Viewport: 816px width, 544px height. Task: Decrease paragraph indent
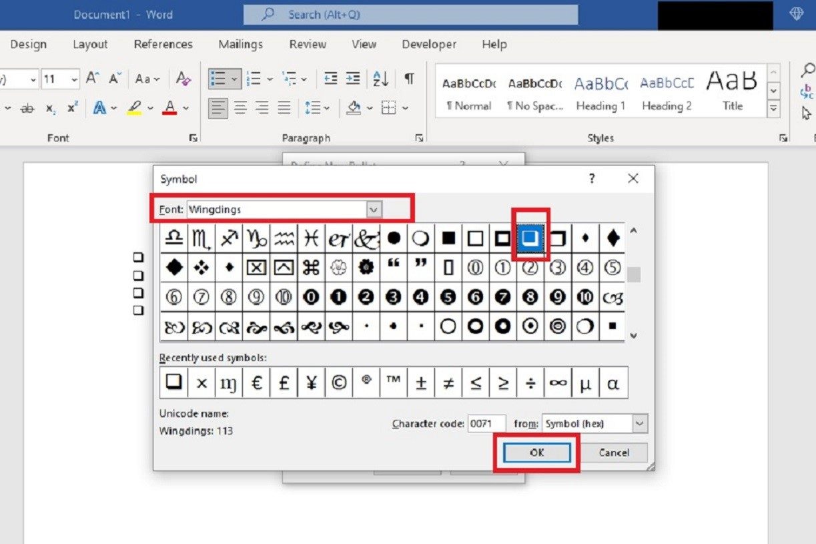pyautogui.click(x=330, y=78)
